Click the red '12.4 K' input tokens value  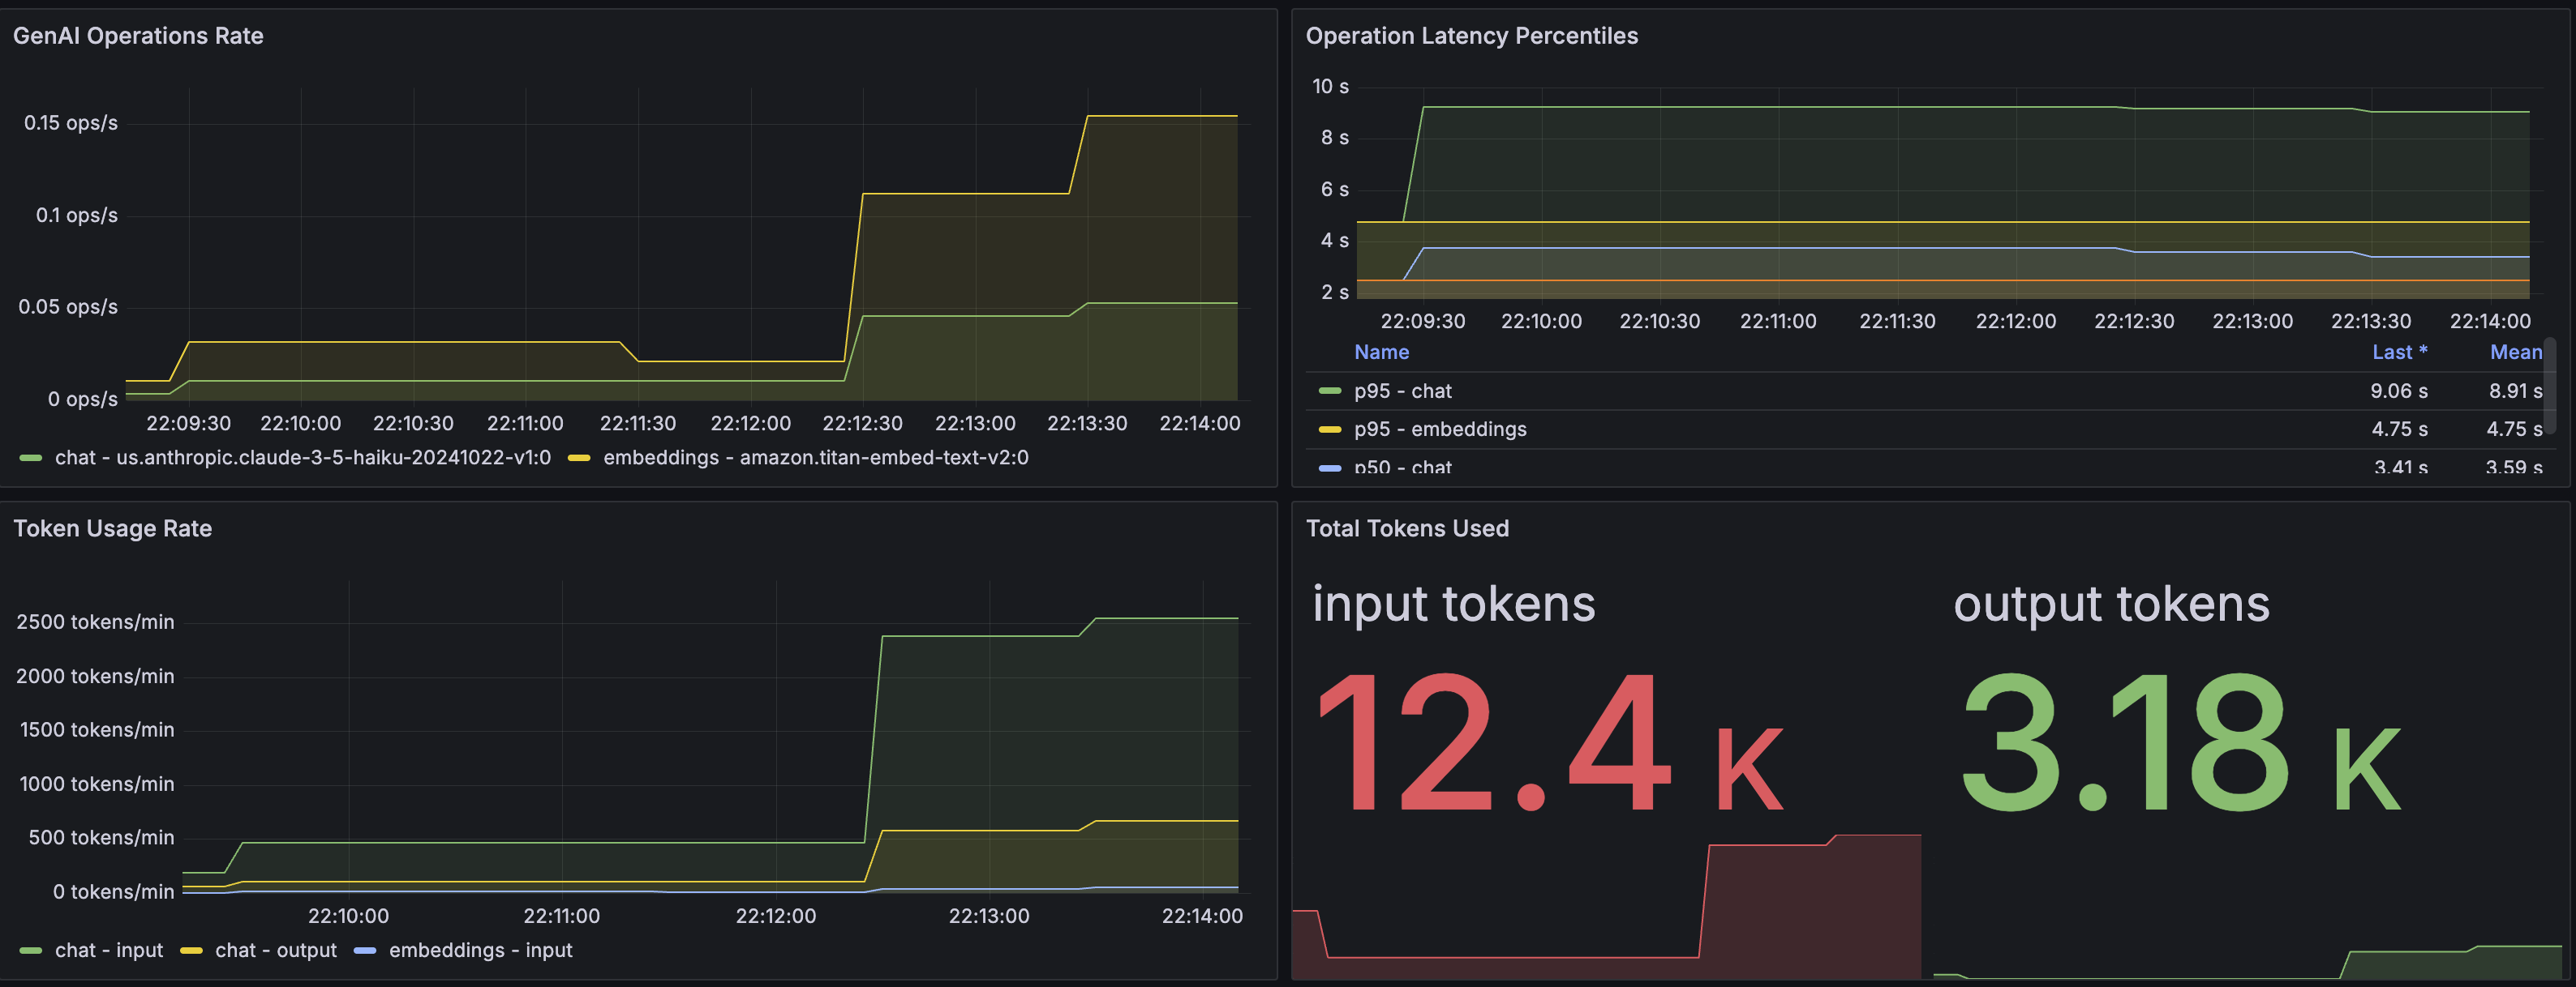1549,743
